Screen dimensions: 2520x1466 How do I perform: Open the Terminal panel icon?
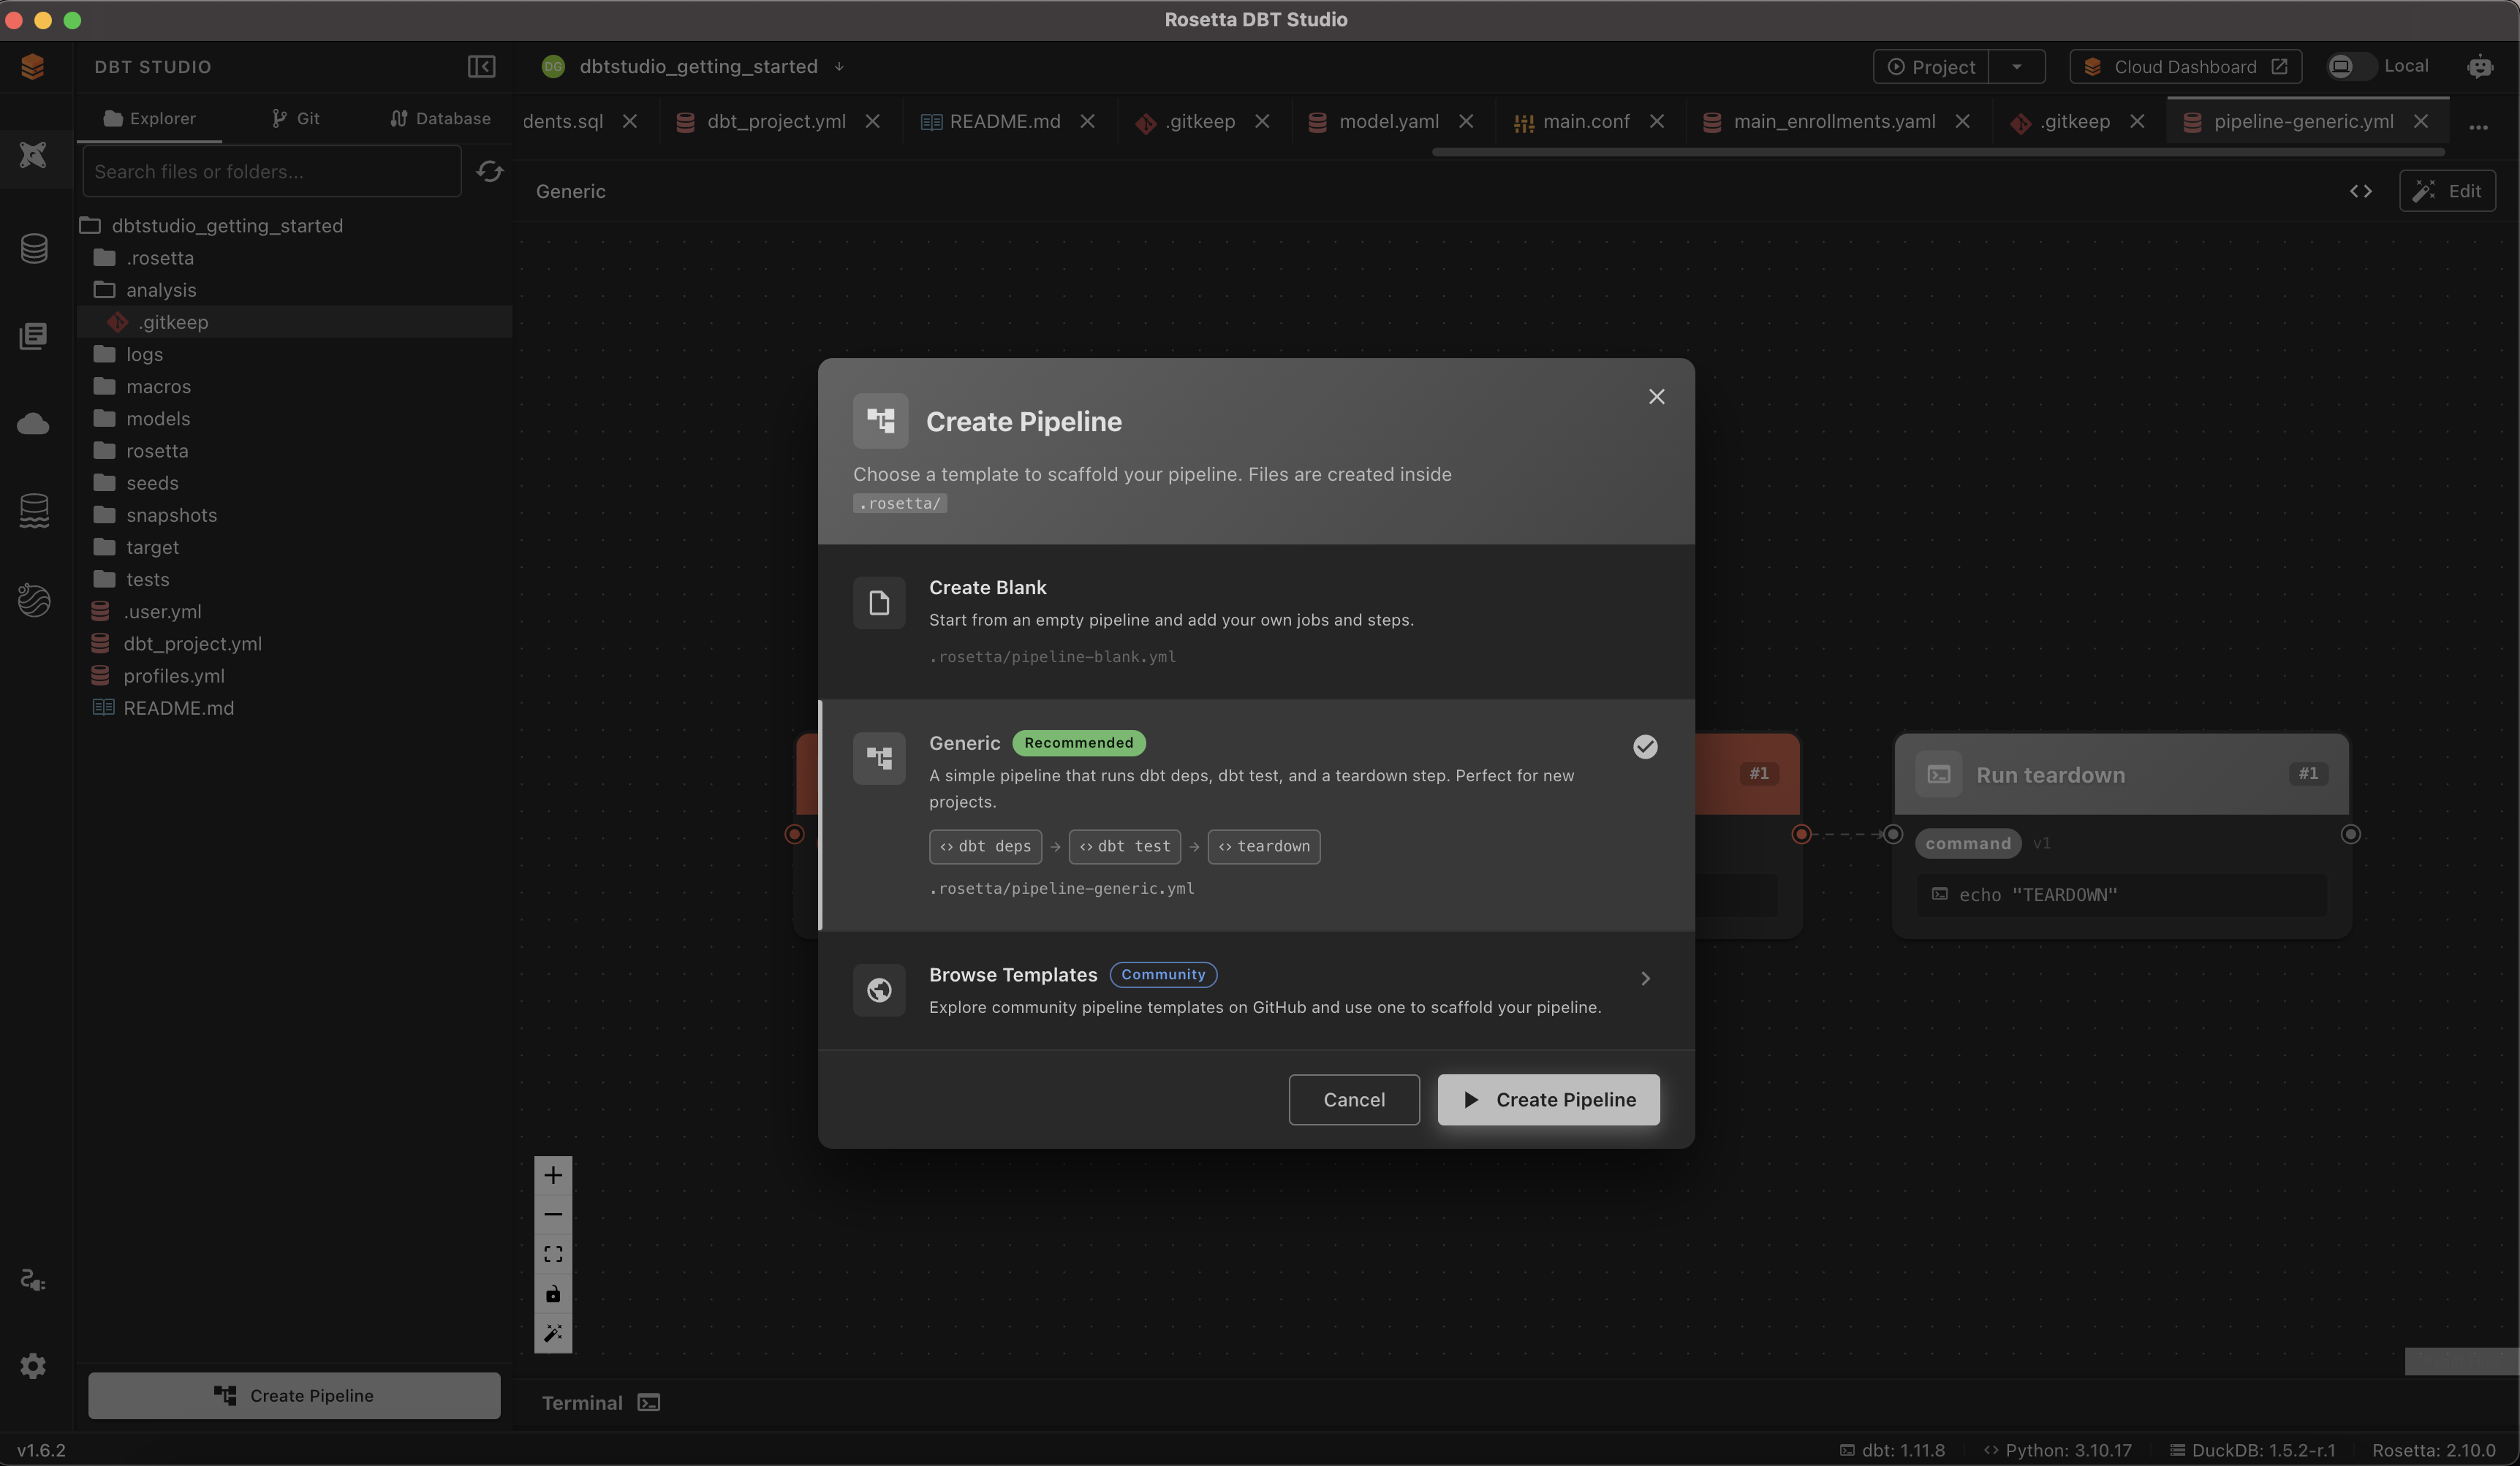pos(649,1402)
